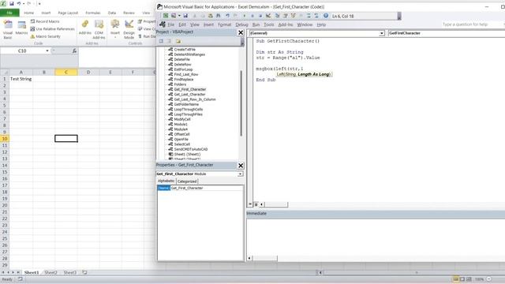
Task: Close the Properties panel
Action: tap(241, 166)
